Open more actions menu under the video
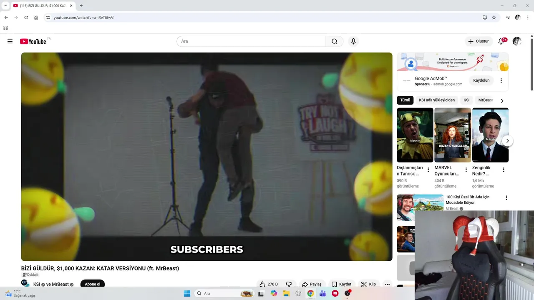Image resolution: width=534 pixels, height=300 pixels. tap(387, 284)
